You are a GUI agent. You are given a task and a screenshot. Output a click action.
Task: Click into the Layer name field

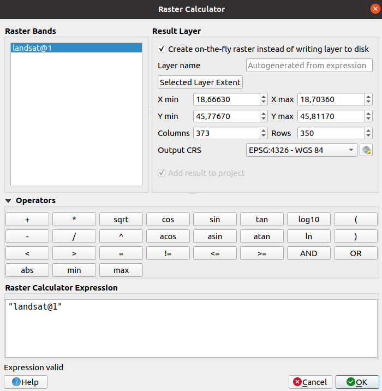pos(309,66)
